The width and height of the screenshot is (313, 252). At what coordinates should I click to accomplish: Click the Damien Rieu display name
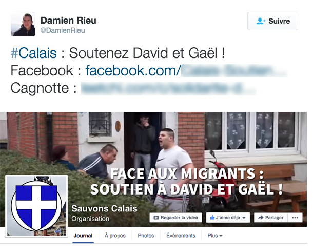point(68,21)
